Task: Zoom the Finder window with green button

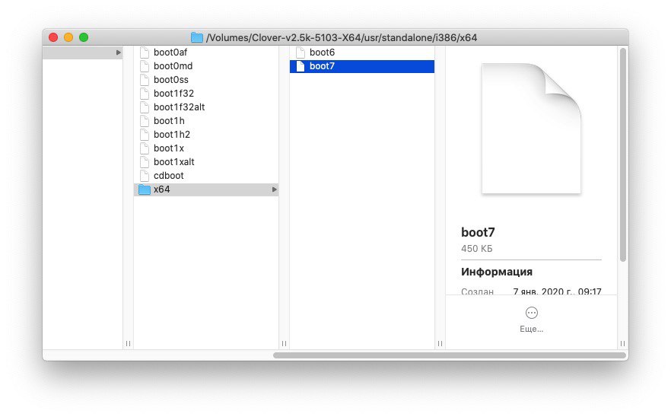Action: pos(84,37)
